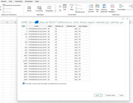Select worksheet column G header
133x103 pixels.
pos(7,22)
